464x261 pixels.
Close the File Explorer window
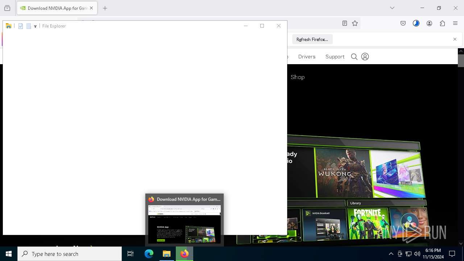point(279,26)
